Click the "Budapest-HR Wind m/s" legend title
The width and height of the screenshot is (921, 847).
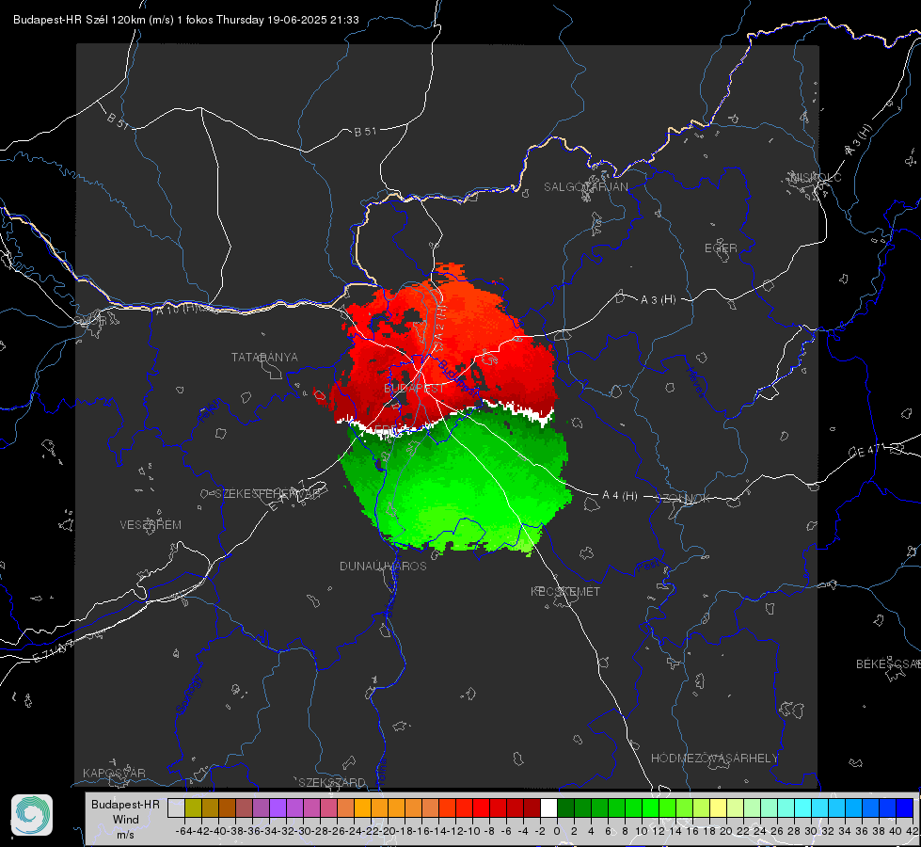click(125, 820)
